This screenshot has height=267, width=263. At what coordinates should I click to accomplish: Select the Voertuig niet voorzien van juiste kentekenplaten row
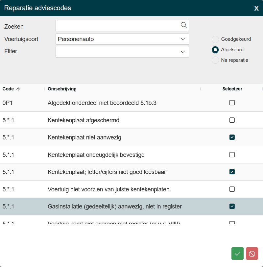pos(108,189)
